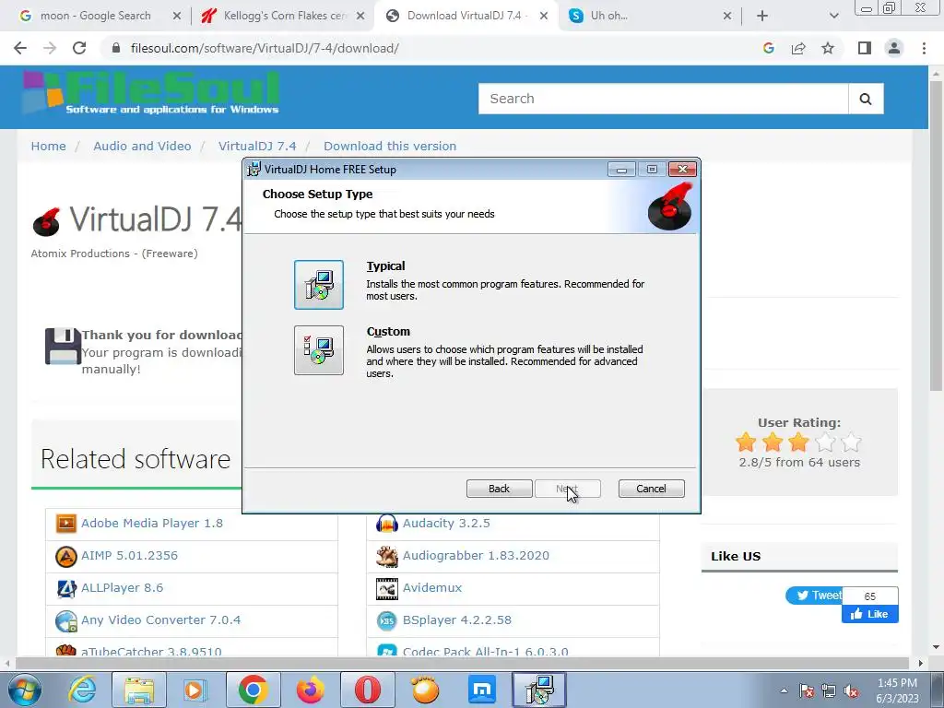Click the Back button in setup

pos(499,489)
